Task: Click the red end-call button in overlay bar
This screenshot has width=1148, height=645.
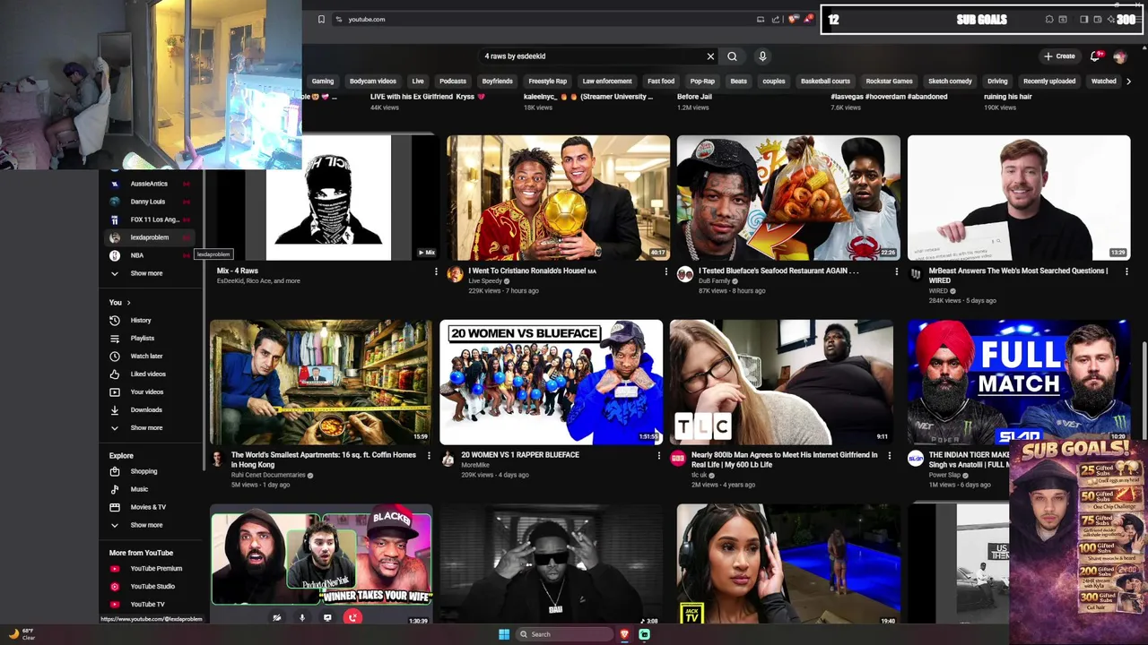Action: 353,617
